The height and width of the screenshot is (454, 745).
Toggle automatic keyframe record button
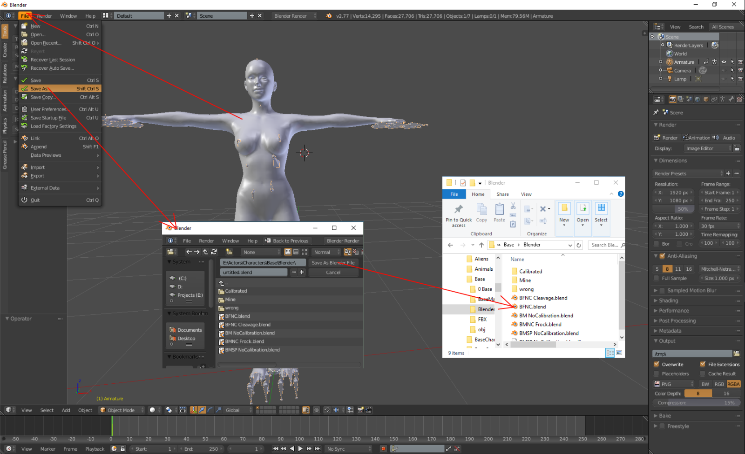click(383, 448)
